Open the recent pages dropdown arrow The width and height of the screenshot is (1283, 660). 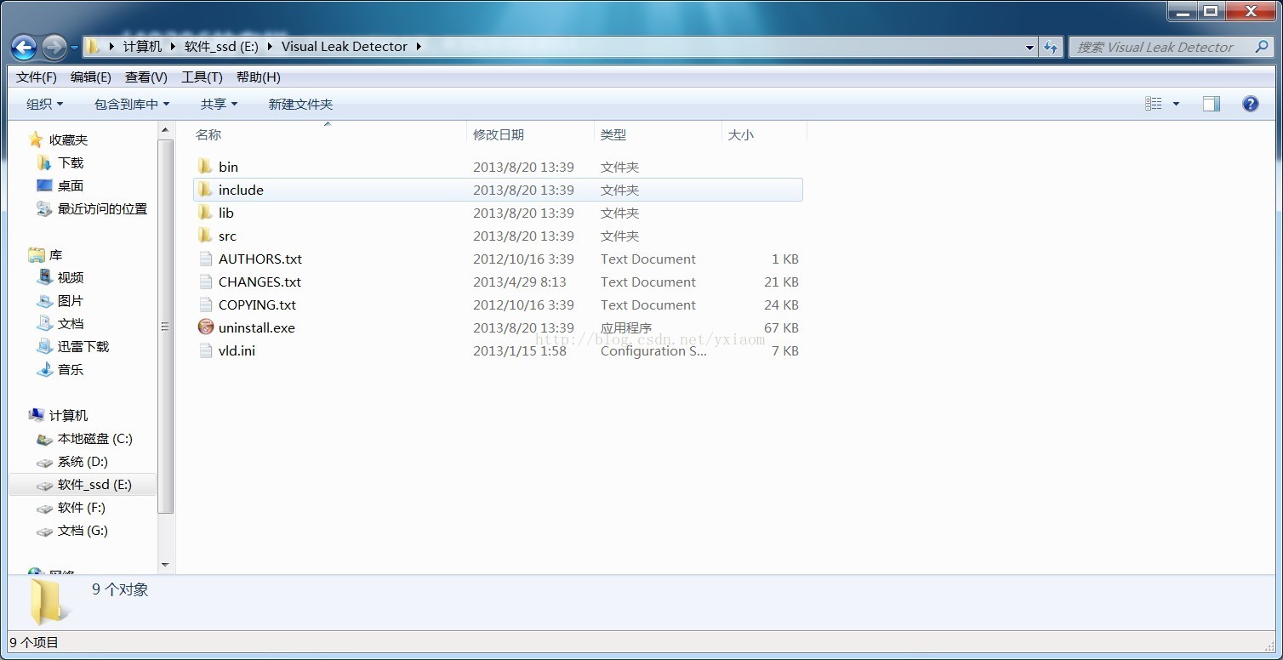74,47
